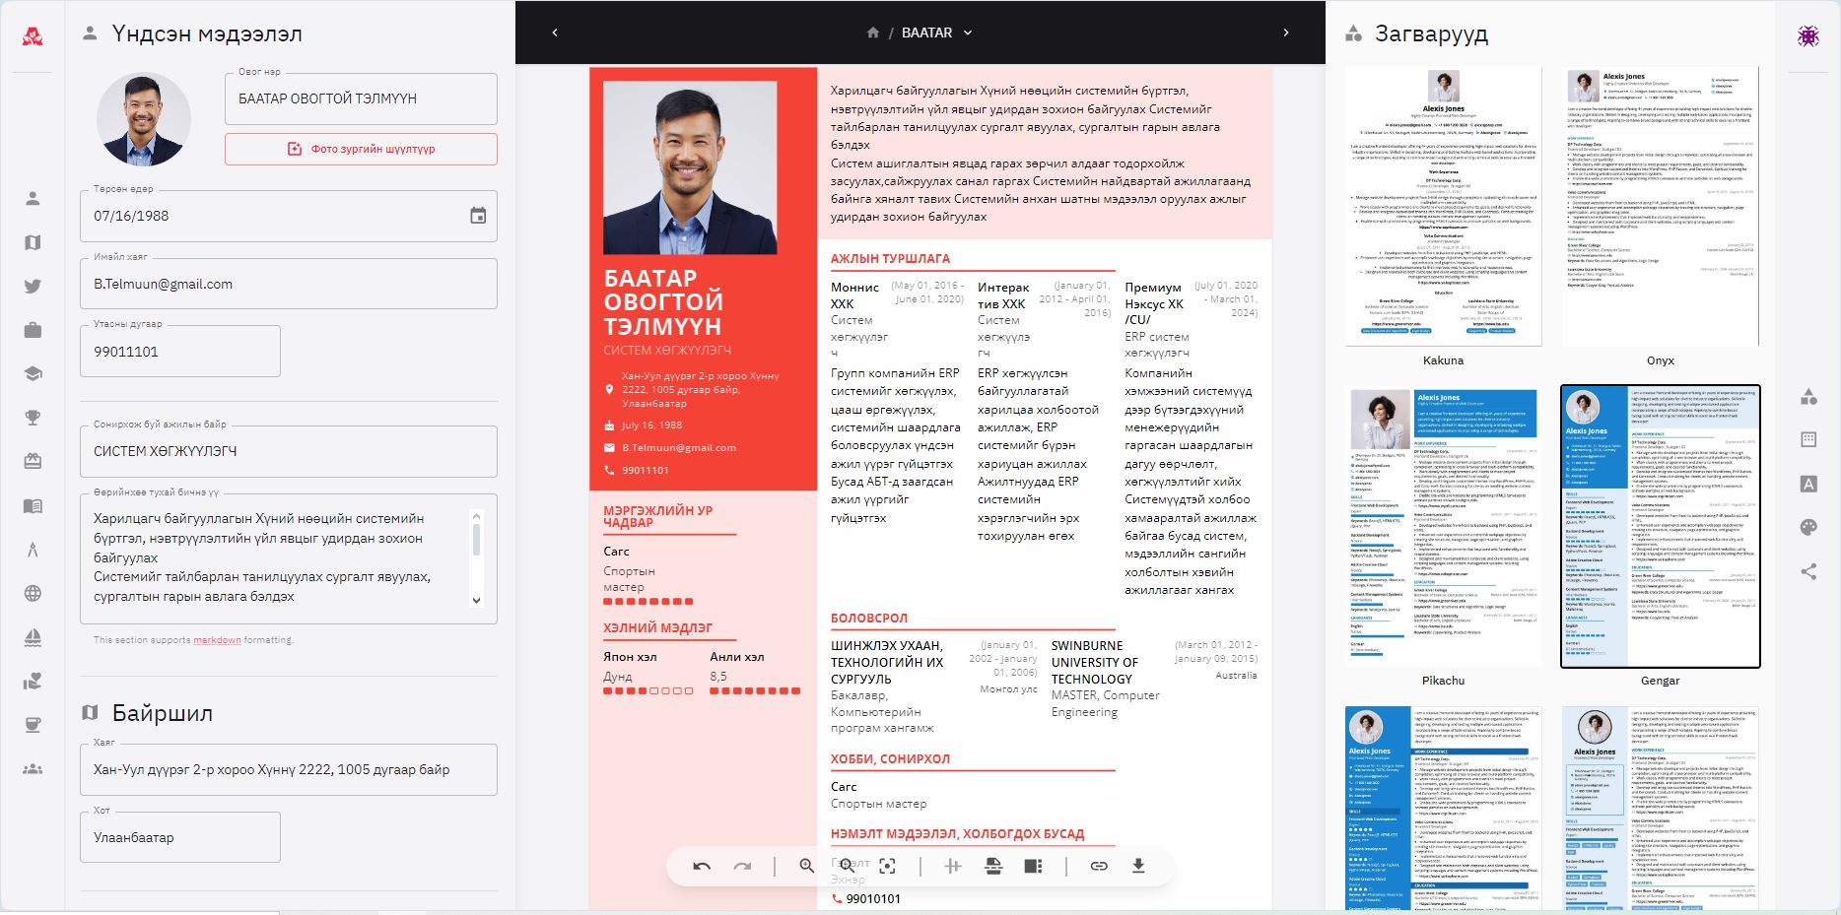The image size is (1841, 915).
Task: Open templates settings via shapes icon on right
Action: [1808, 396]
